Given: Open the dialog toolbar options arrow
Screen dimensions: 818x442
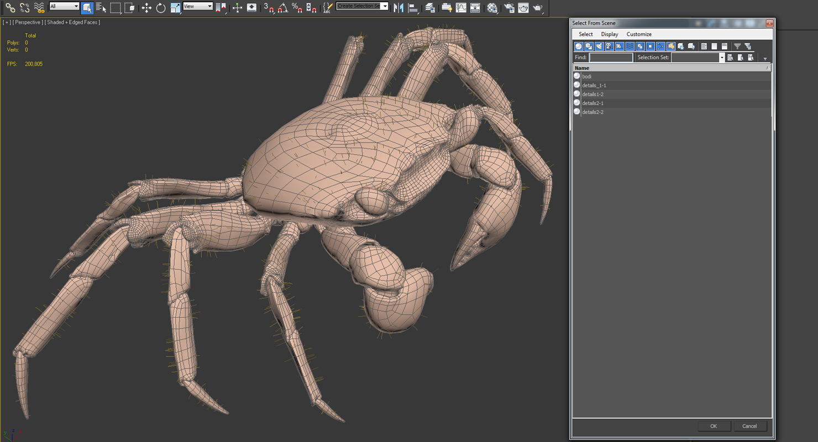Looking at the screenshot, I should tap(765, 59).
